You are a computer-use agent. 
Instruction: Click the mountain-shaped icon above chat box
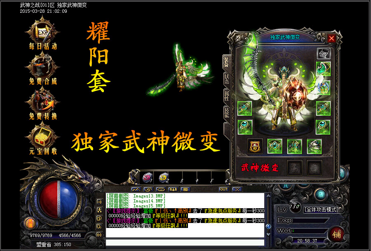pos(136,189)
